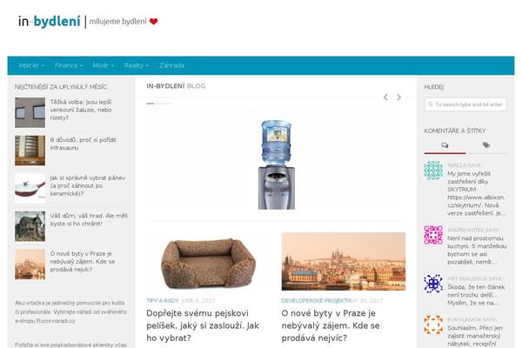This screenshot has height=348, width=522.
Task: Click the red heart icon in the header
Action: (153, 22)
